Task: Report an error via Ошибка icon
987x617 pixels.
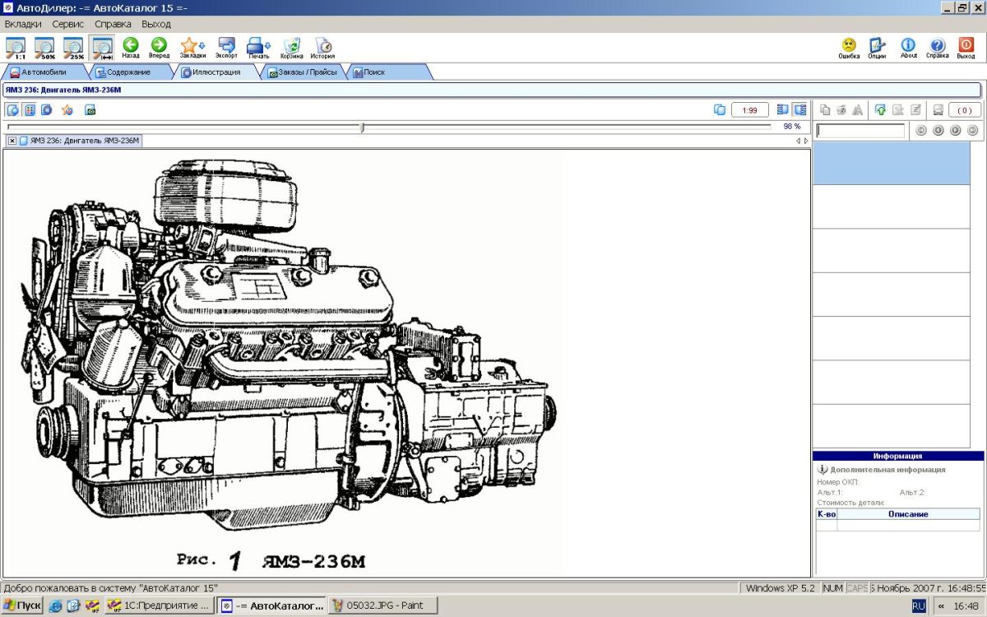Action: click(849, 48)
